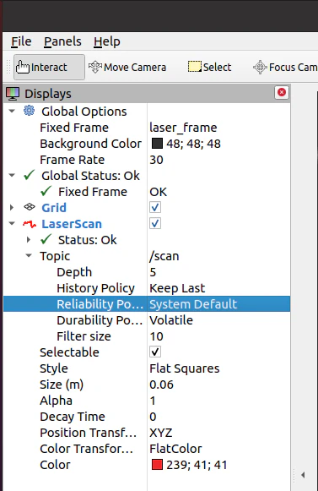Select the Frame Rate property label
The width and height of the screenshot is (318, 491).
[x=73, y=160]
